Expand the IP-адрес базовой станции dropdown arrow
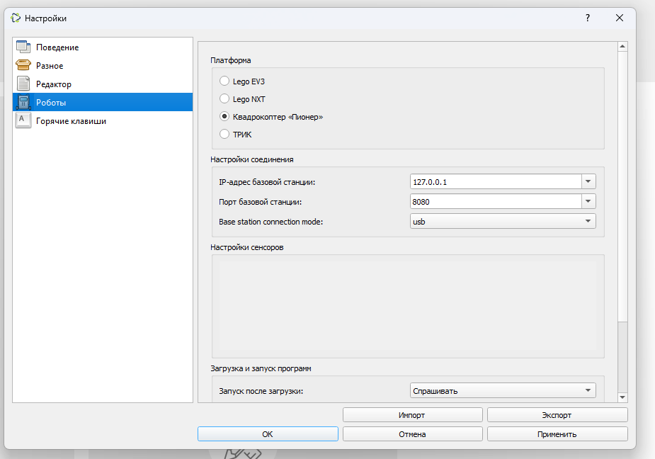This screenshot has height=459, width=655. 588,181
